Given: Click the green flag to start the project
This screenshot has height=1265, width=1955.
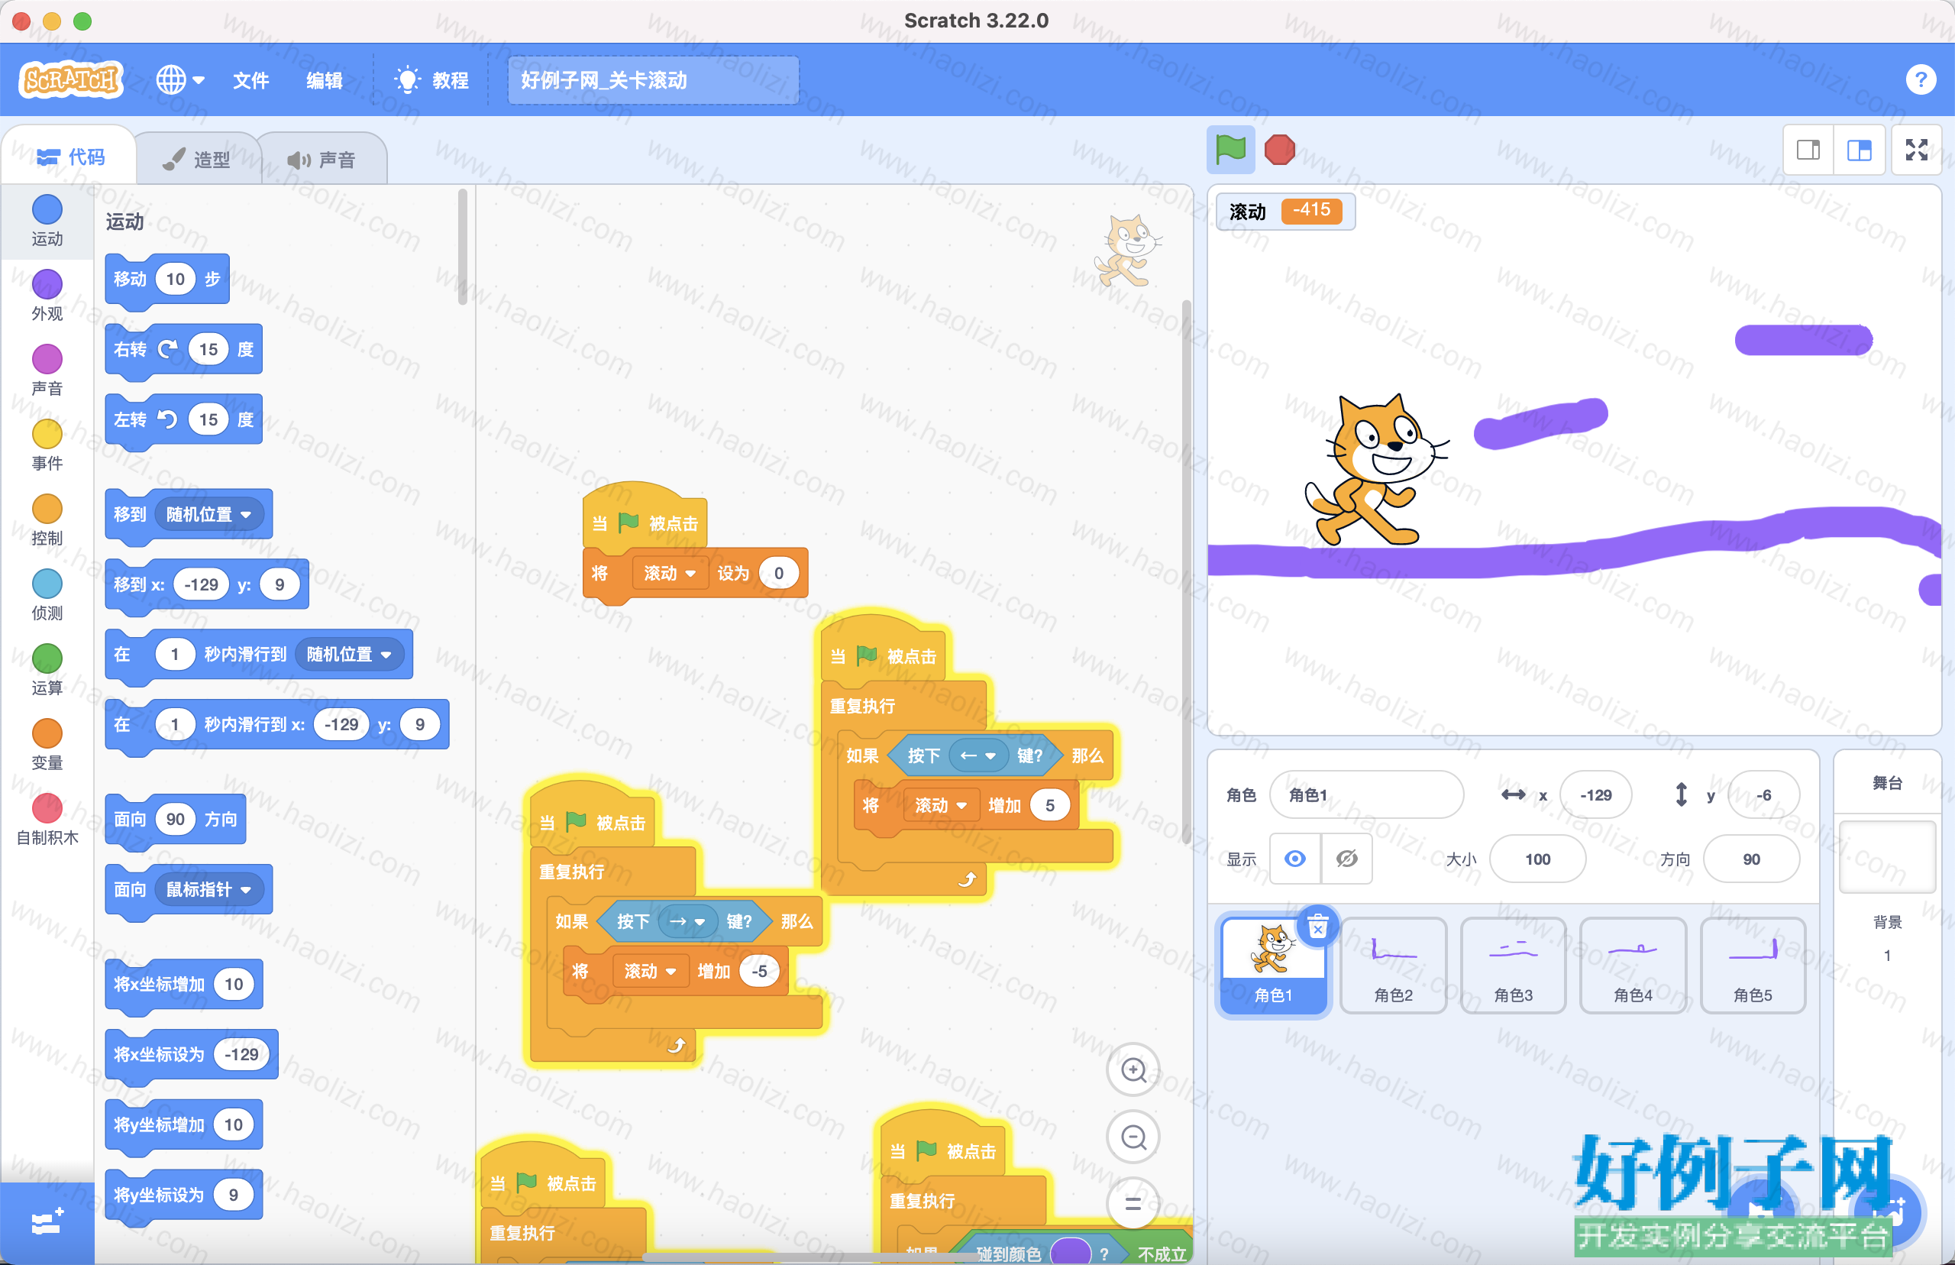Looking at the screenshot, I should [1230, 150].
